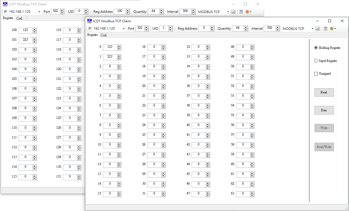This screenshot has height=211, width=349.
Task: Open the IP address dropdown in back window
Action: [x=39, y=12]
